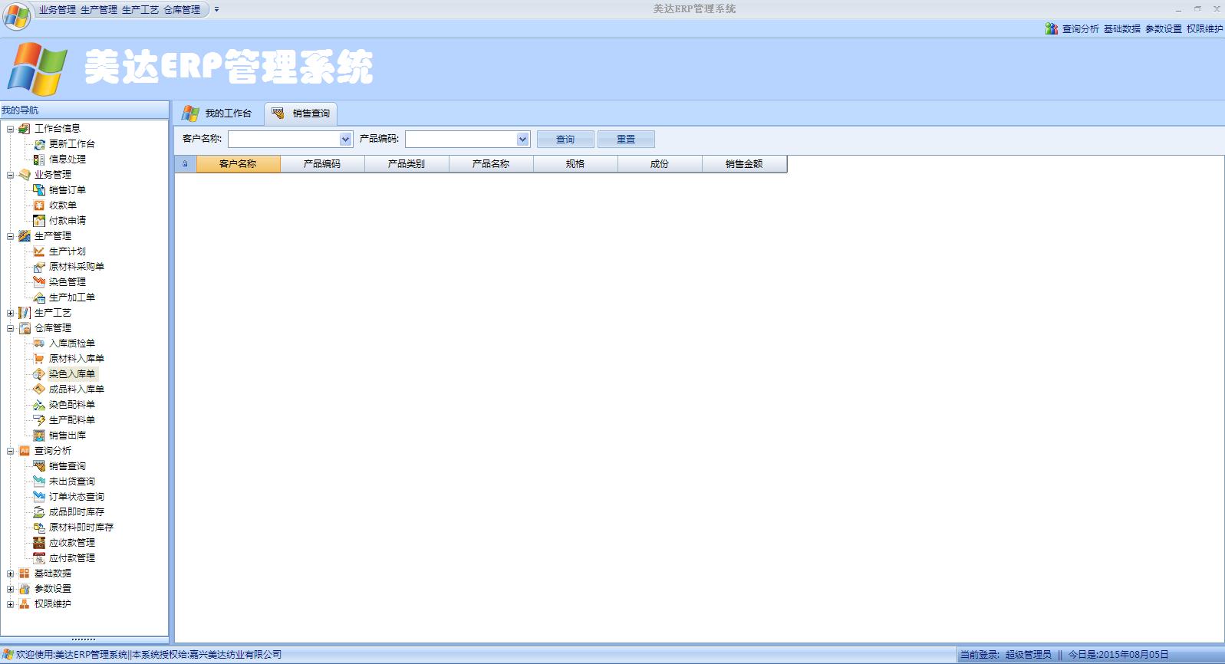Click the 生产计划 tree icon
Viewport: 1225px width, 664px height.
point(39,251)
